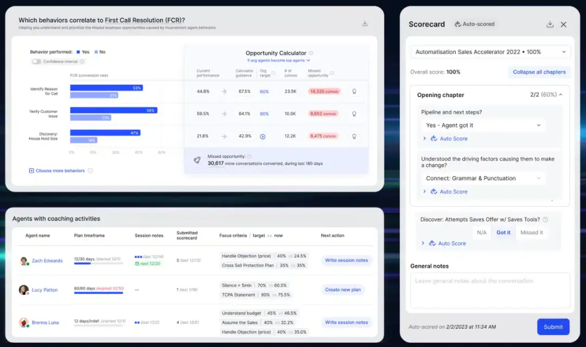586x347 pixels.
Task: Submit the scorecard
Action: pyautogui.click(x=553, y=327)
